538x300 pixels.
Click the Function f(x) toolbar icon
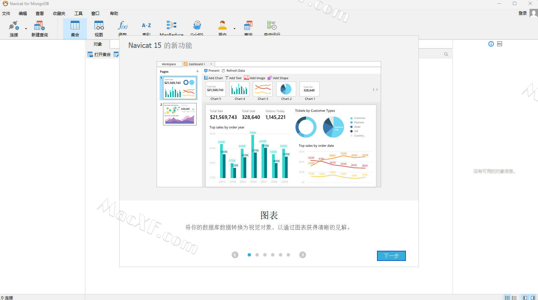click(123, 26)
